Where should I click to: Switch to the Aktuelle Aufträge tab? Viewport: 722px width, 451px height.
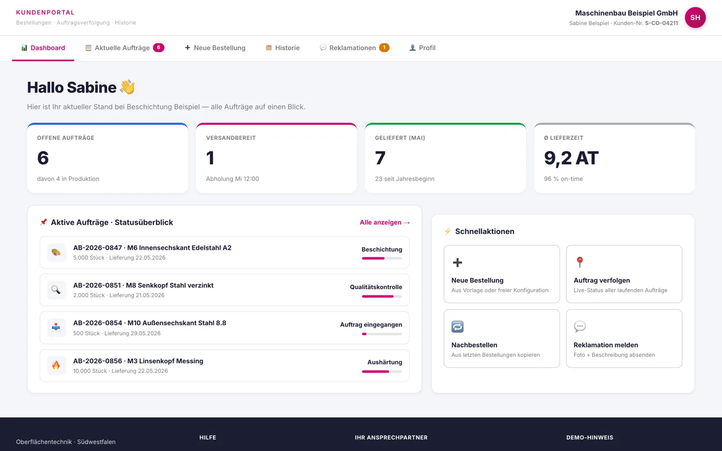124,48
